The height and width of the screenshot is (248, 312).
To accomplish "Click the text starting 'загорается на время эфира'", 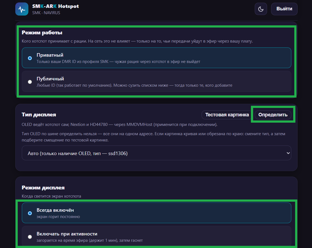I will click(89, 240).
